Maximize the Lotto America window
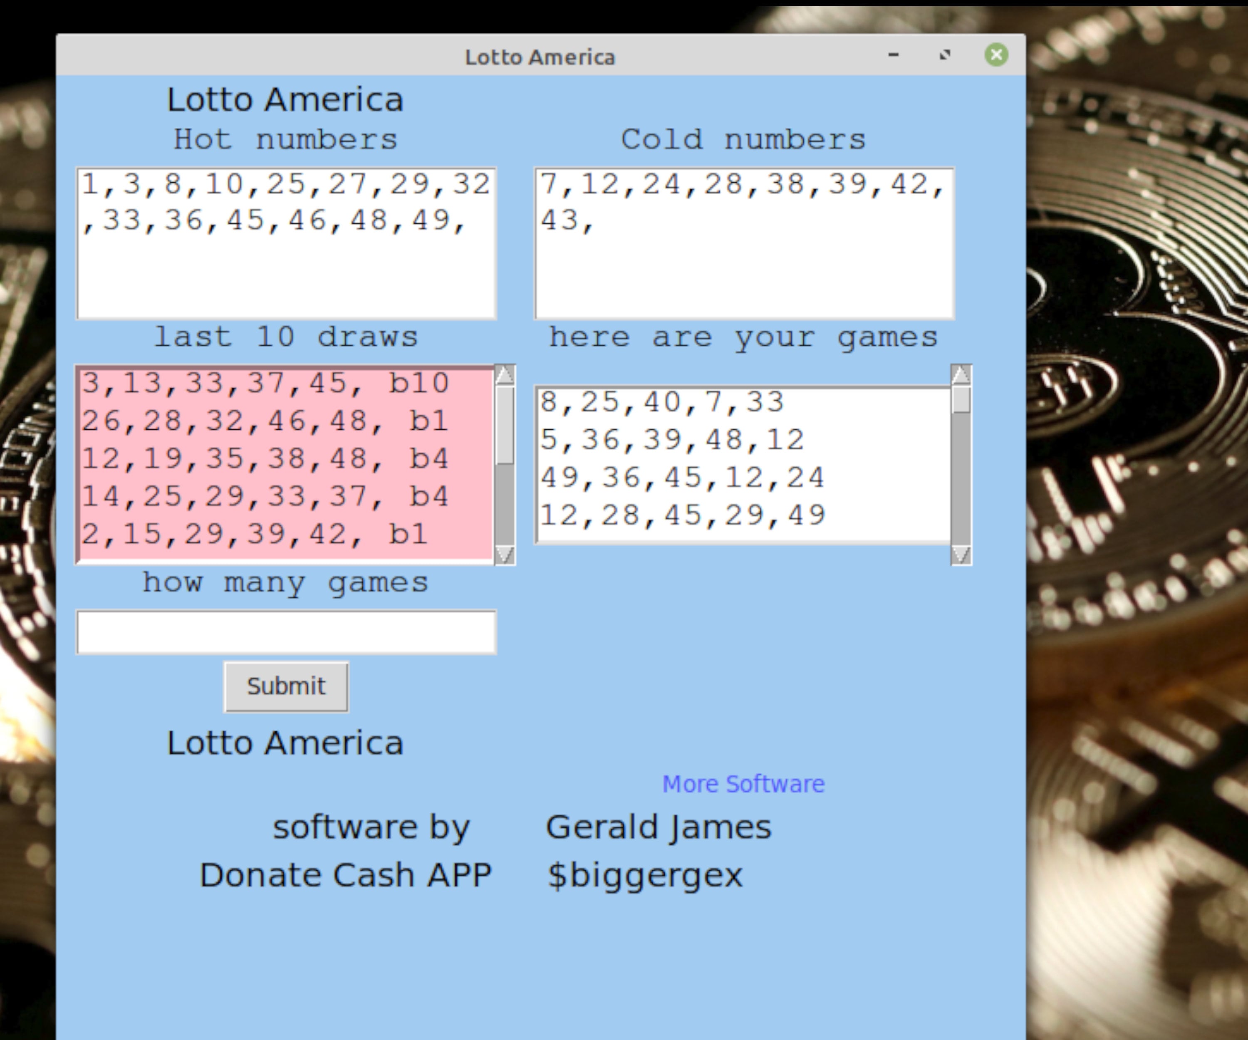 [945, 54]
